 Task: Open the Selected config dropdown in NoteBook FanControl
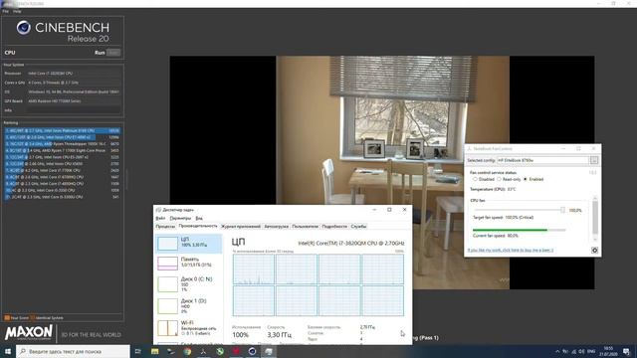click(543, 160)
